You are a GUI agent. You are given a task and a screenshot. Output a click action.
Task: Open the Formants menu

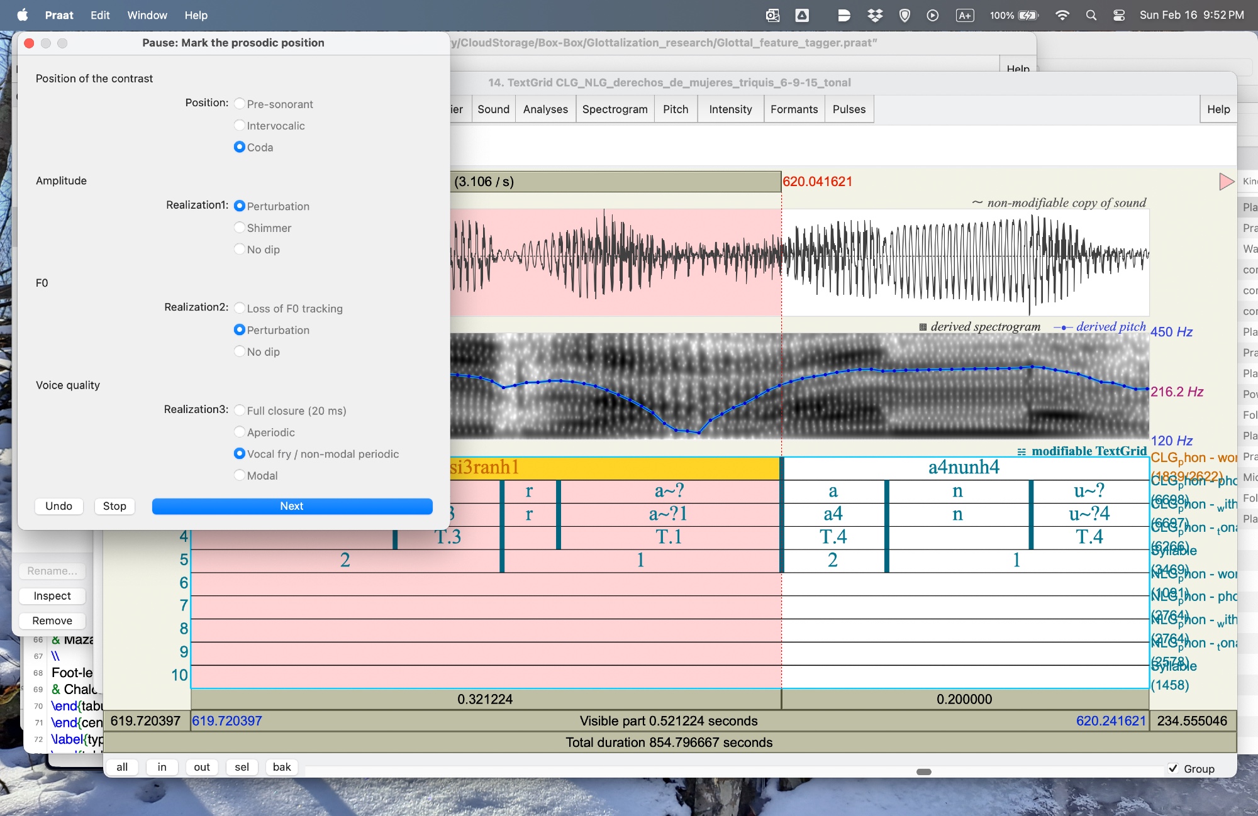[794, 109]
